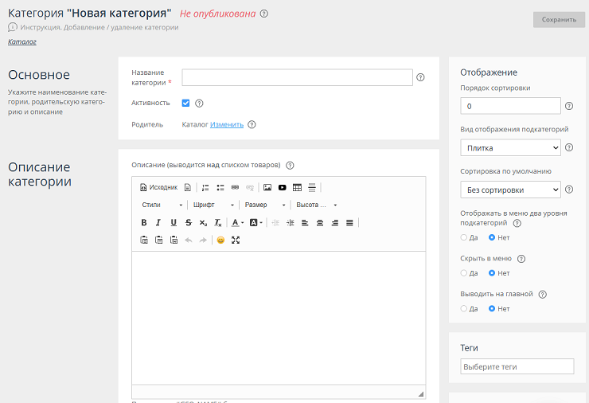Open the emoji smiley picker
The width and height of the screenshot is (589, 403).
pyautogui.click(x=220, y=240)
